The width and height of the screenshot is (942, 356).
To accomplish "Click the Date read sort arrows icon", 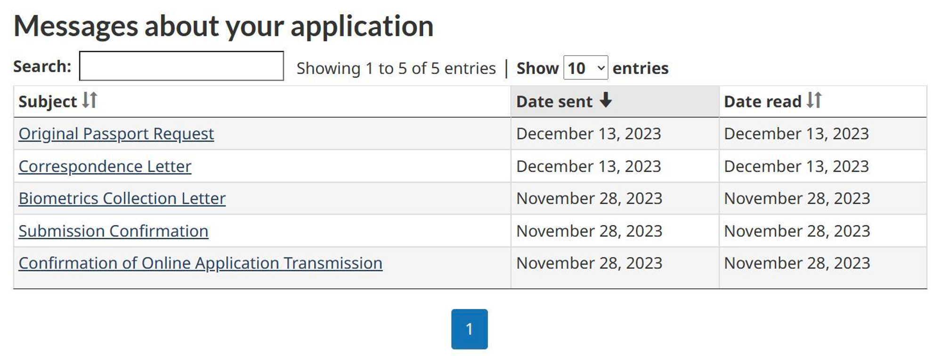I will pos(814,100).
